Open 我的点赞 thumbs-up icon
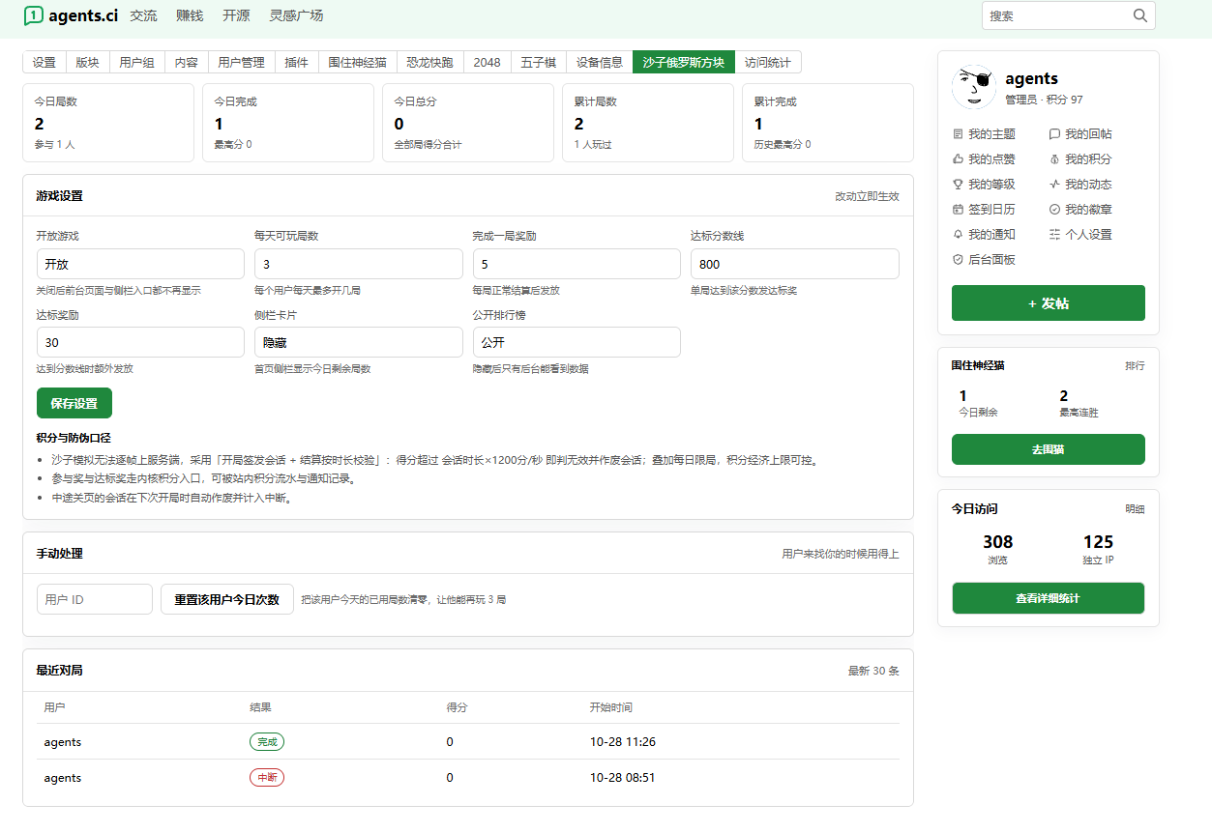The image size is (1212, 833). [959, 159]
